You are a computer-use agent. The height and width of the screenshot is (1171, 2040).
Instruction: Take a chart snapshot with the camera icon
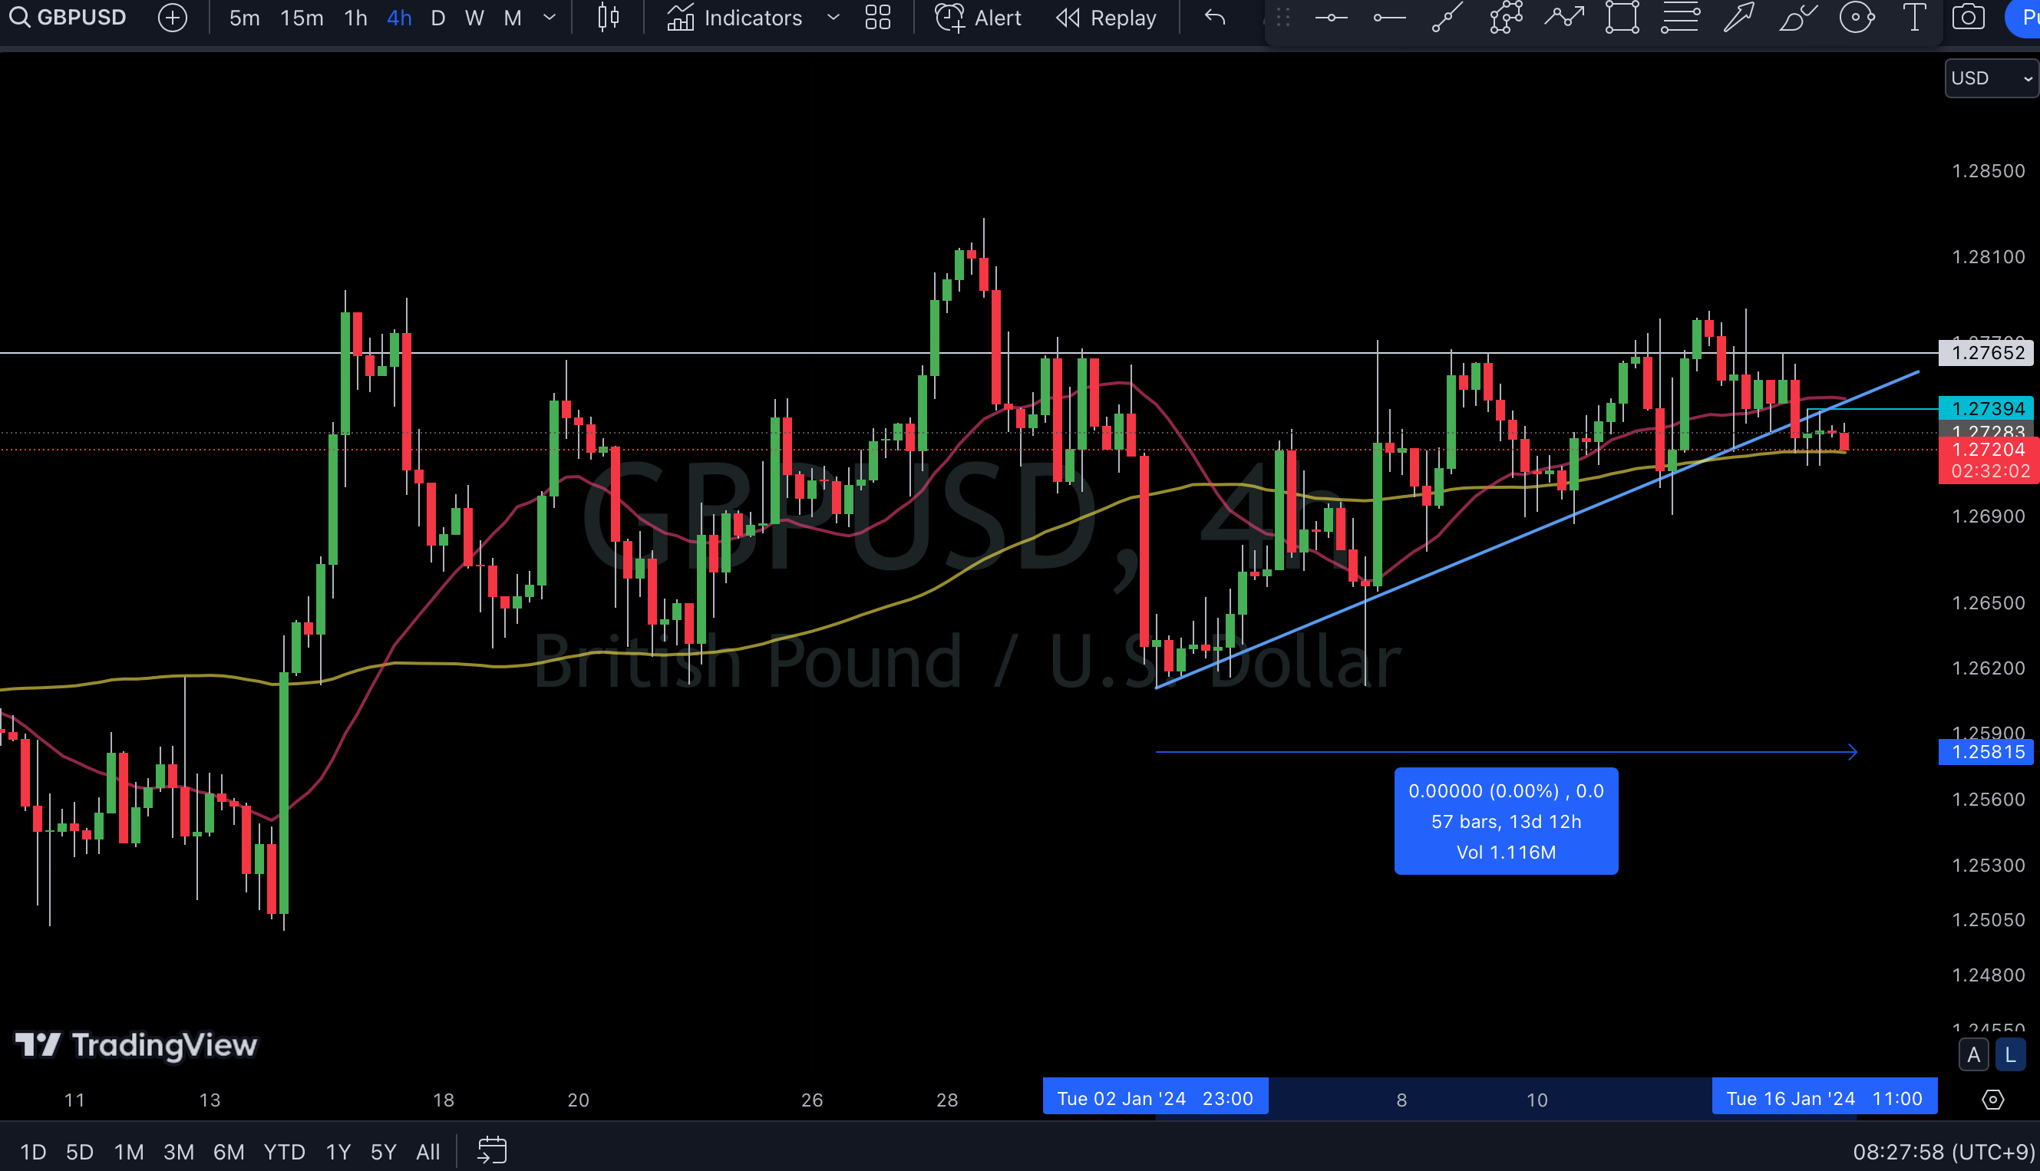pos(1968,18)
